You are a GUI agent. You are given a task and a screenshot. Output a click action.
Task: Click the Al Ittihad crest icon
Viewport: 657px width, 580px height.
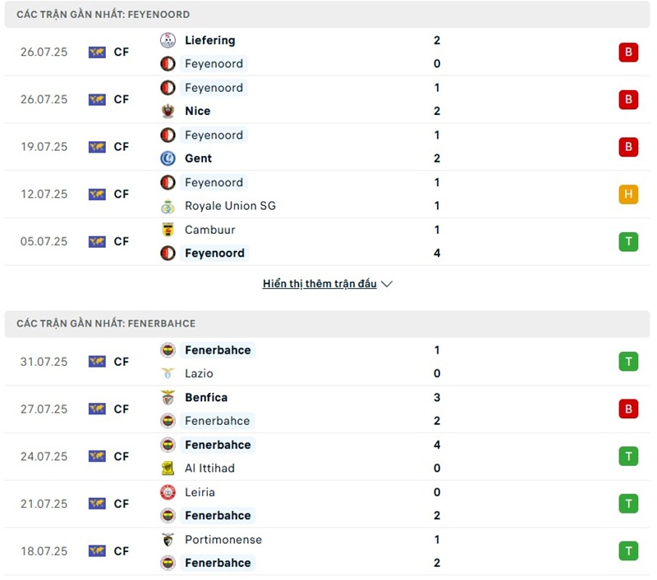point(168,468)
